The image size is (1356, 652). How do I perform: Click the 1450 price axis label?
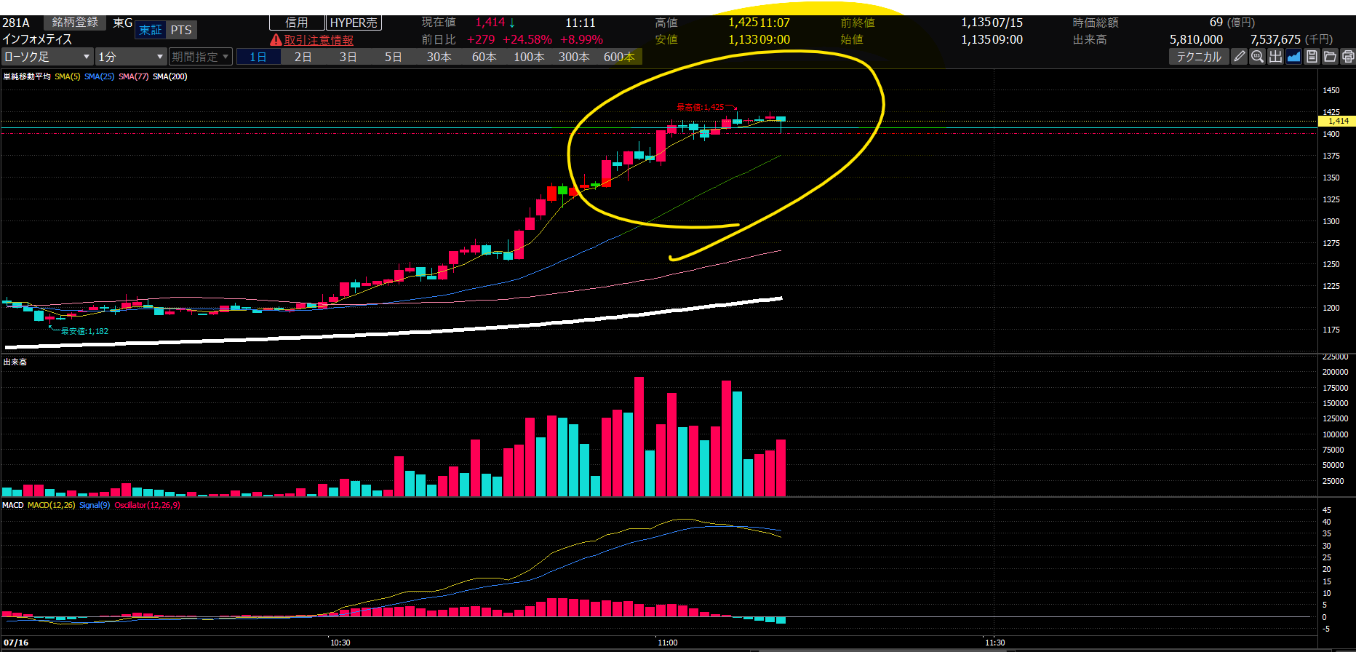pyautogui.click(x=1331, y=90)
